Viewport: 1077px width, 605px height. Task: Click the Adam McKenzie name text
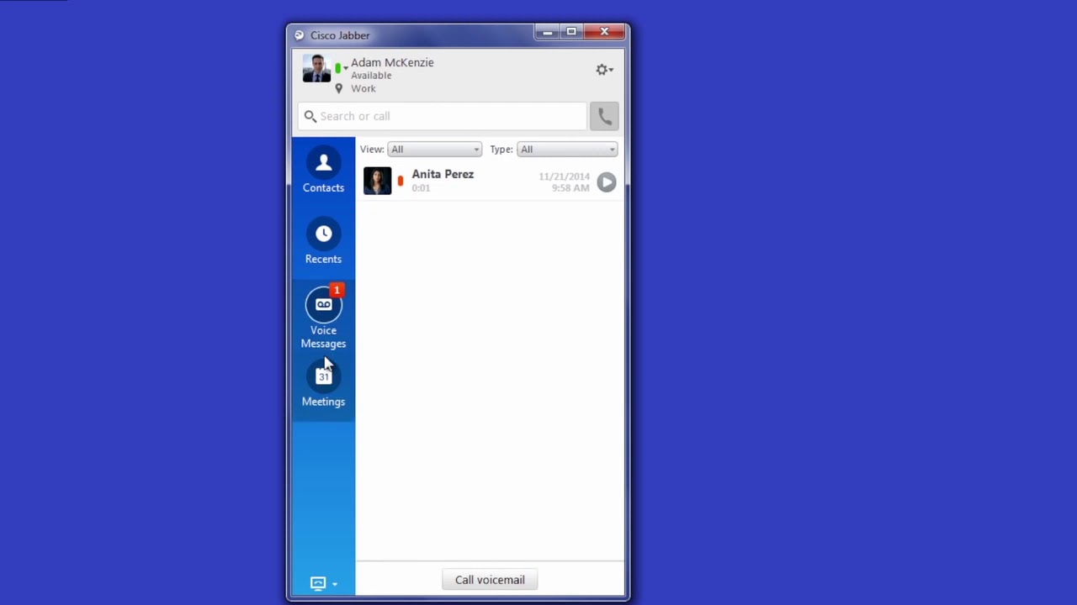click(x=392, y=62)
